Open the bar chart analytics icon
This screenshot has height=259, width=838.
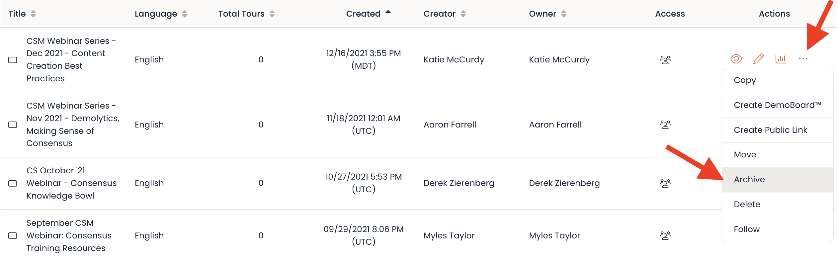[x=781, y=59]
